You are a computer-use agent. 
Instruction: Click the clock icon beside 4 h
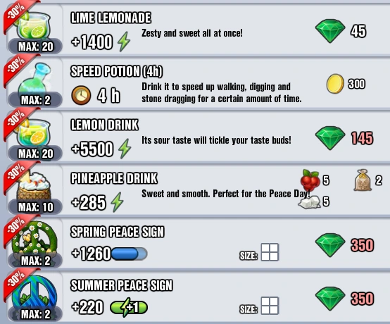point(81,96)
